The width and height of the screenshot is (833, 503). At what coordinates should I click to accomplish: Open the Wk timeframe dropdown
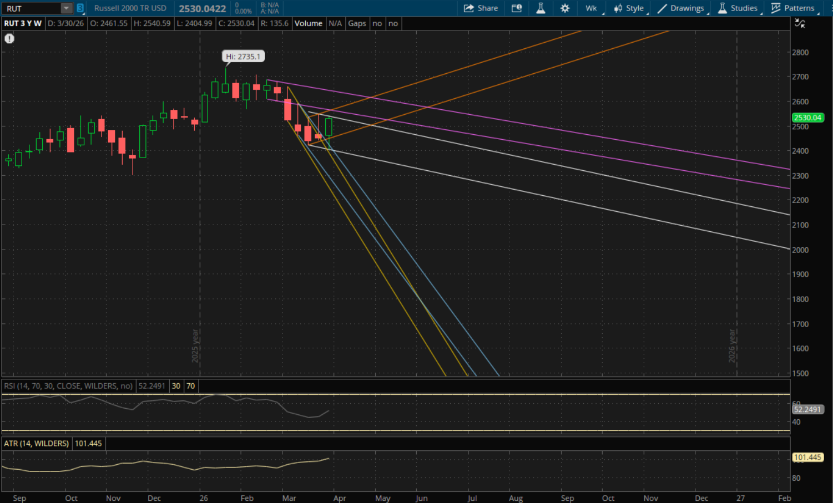(x=591, y=8)
